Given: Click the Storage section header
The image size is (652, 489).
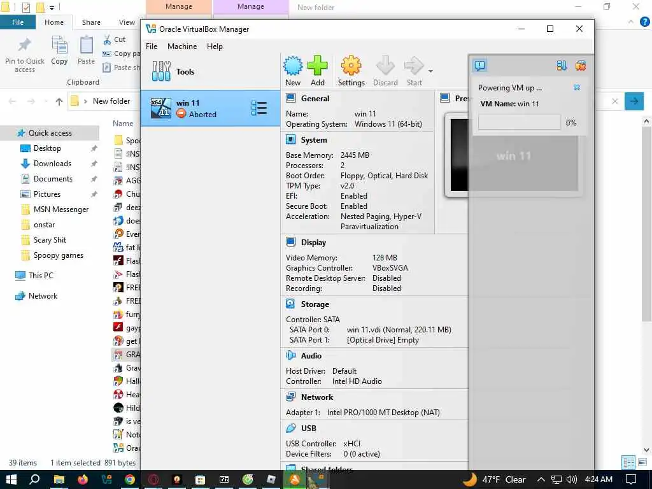Looking at the screenshot, I should (x=315, y=304).
